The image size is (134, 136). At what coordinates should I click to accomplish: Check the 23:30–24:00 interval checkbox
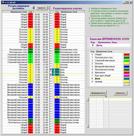click(50, 132)
